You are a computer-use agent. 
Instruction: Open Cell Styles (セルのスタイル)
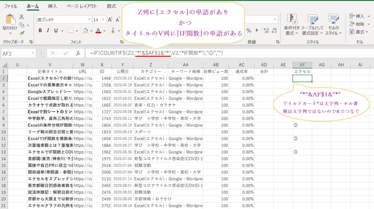(x=333, y=24)
